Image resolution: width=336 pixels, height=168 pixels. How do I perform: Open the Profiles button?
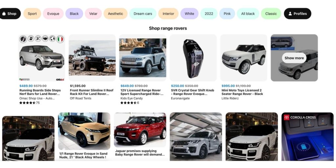click(297, 14)
